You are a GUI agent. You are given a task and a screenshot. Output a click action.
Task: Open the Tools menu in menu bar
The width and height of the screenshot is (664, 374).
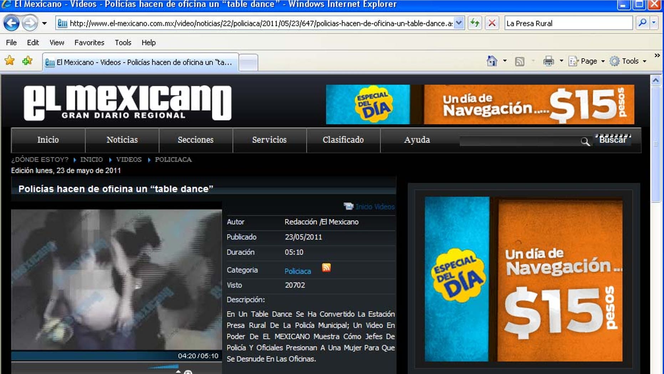click(123, 42)
